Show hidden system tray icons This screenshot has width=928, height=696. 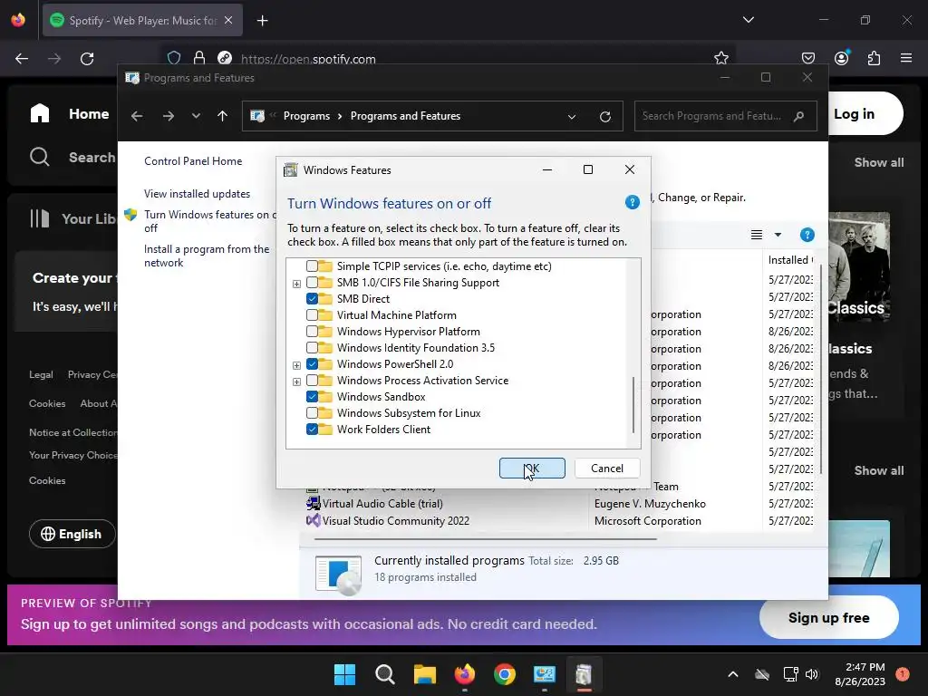click(x=732, y=674)
